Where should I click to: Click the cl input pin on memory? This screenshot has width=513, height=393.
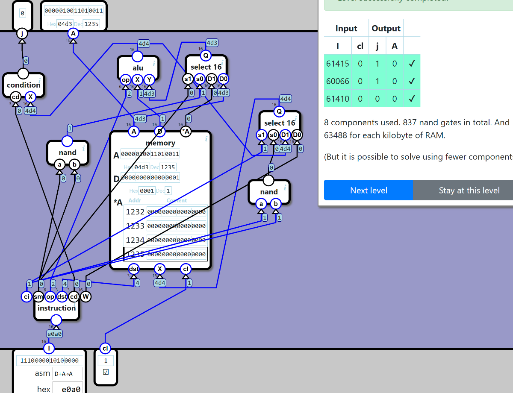pyautogui.click(x=186, y=269)
